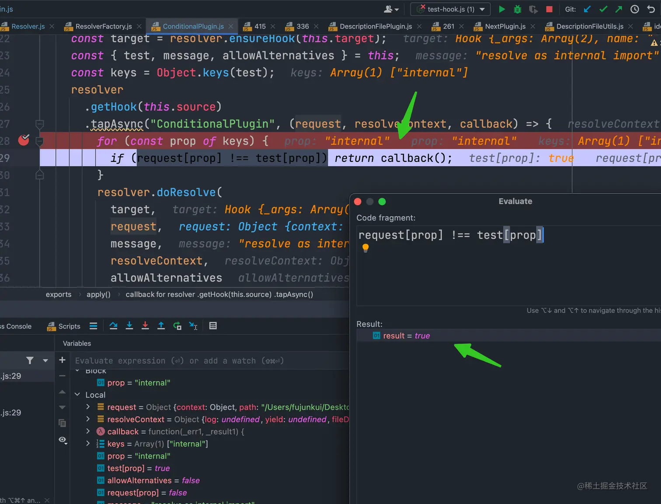
Task: Collapse the Local variables group
Action: coord(77,395)
